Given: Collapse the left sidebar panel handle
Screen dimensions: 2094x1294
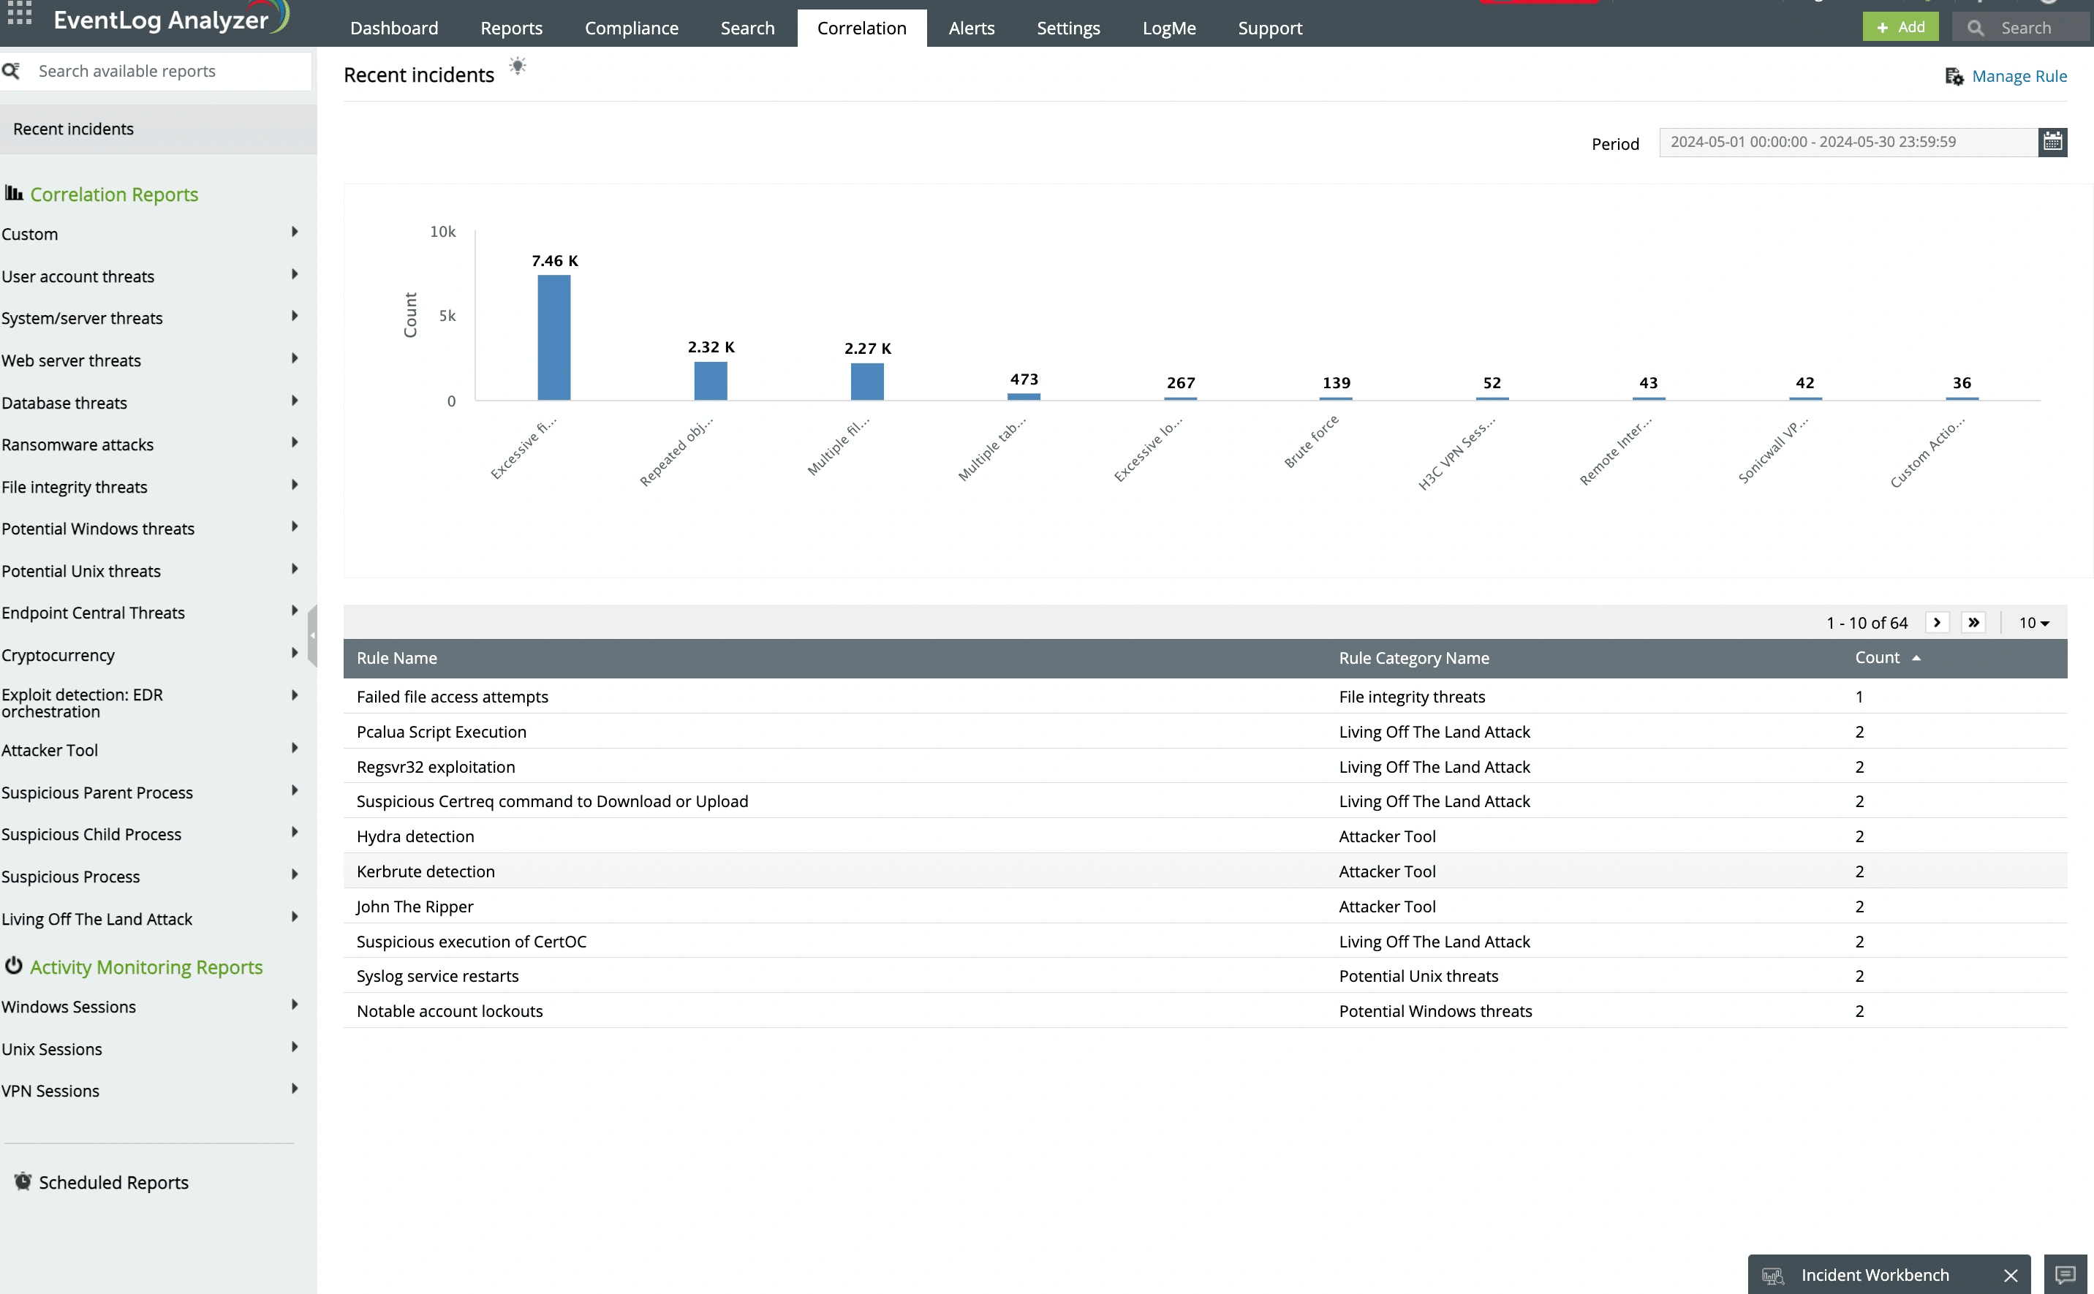Looking at the screenshot, I should tap(312, 635).
